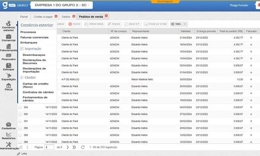Image resolution: width=260 pixels, height=156 pixels.
Task: Open the Fiscal sidebar module
Action: tap(9, 87)
